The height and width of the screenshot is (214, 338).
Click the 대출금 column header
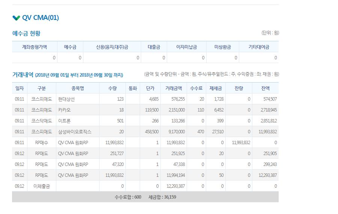154,47
